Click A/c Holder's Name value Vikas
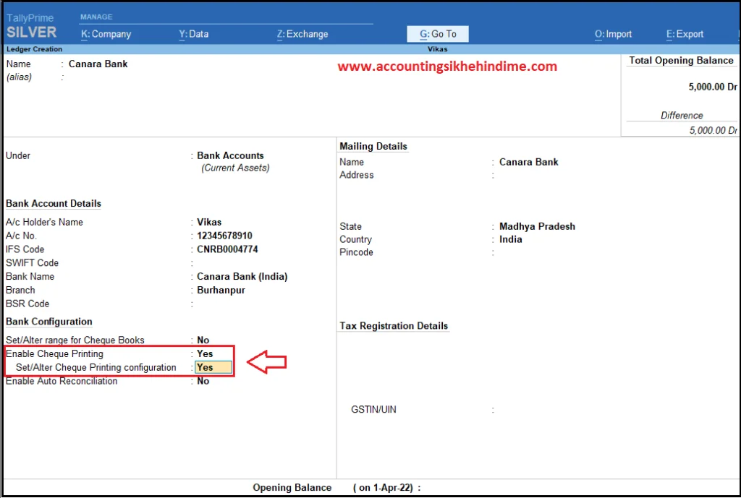 [x=209, y=222]
